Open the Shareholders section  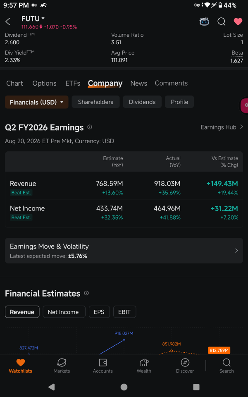95,102
